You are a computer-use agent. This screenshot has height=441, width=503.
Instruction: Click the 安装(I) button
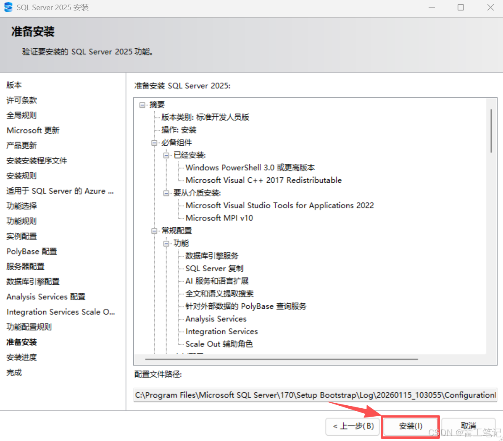[x=410, y=426]
